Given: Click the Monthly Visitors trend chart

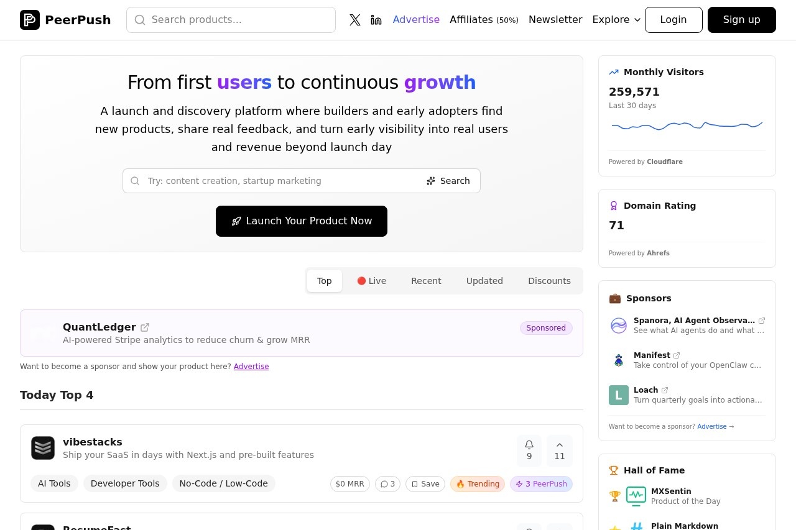Looking at the screenshot, I should pyautogui.click(x=687, y=126).
